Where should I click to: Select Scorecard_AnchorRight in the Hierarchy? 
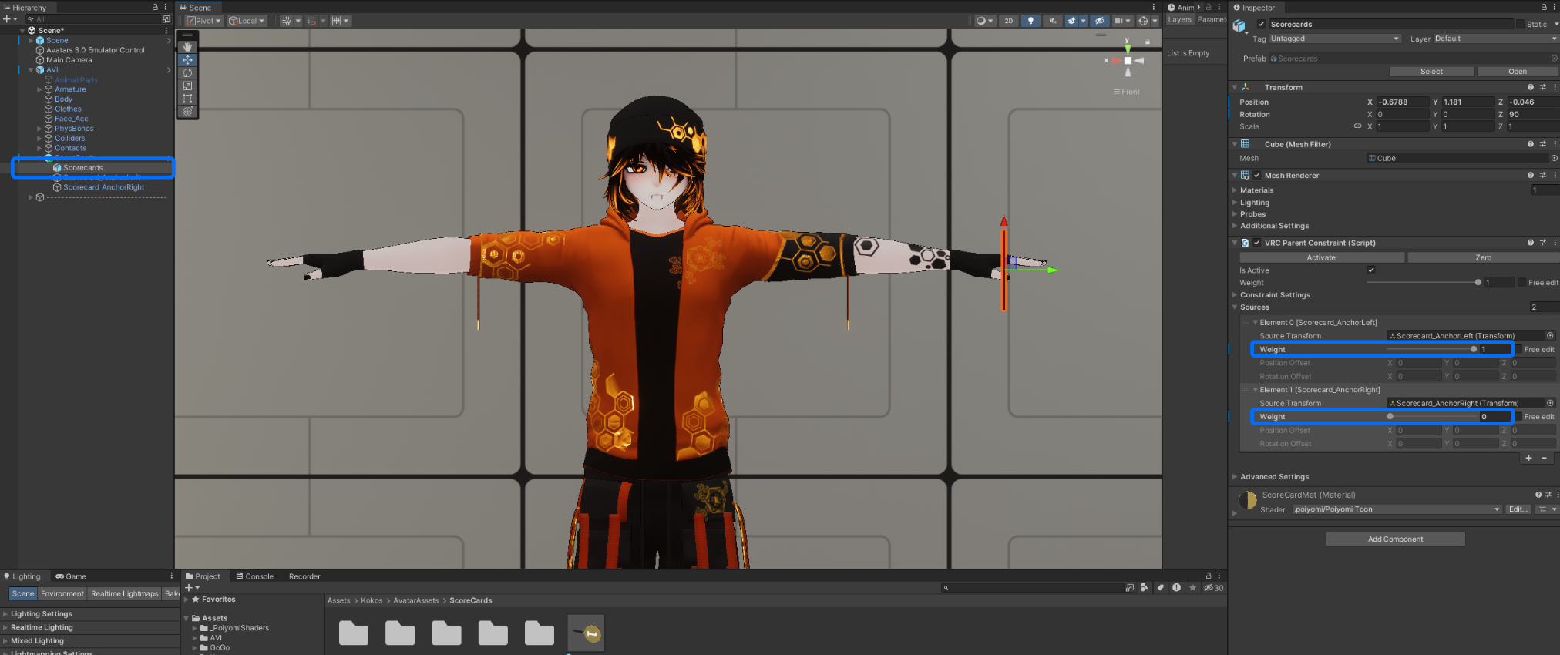(x=103, y=187)
